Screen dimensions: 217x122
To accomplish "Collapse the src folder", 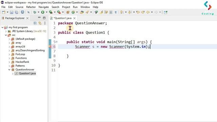I will [x=6, y=35].
